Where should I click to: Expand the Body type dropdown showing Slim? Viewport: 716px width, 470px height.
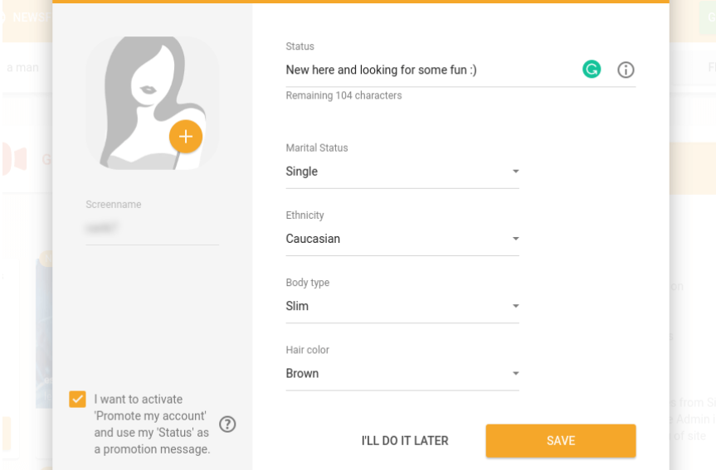(402, 306)
